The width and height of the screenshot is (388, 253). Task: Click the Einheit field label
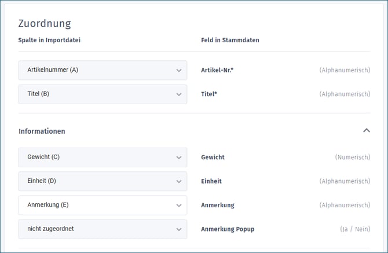(x=211, y=181)
